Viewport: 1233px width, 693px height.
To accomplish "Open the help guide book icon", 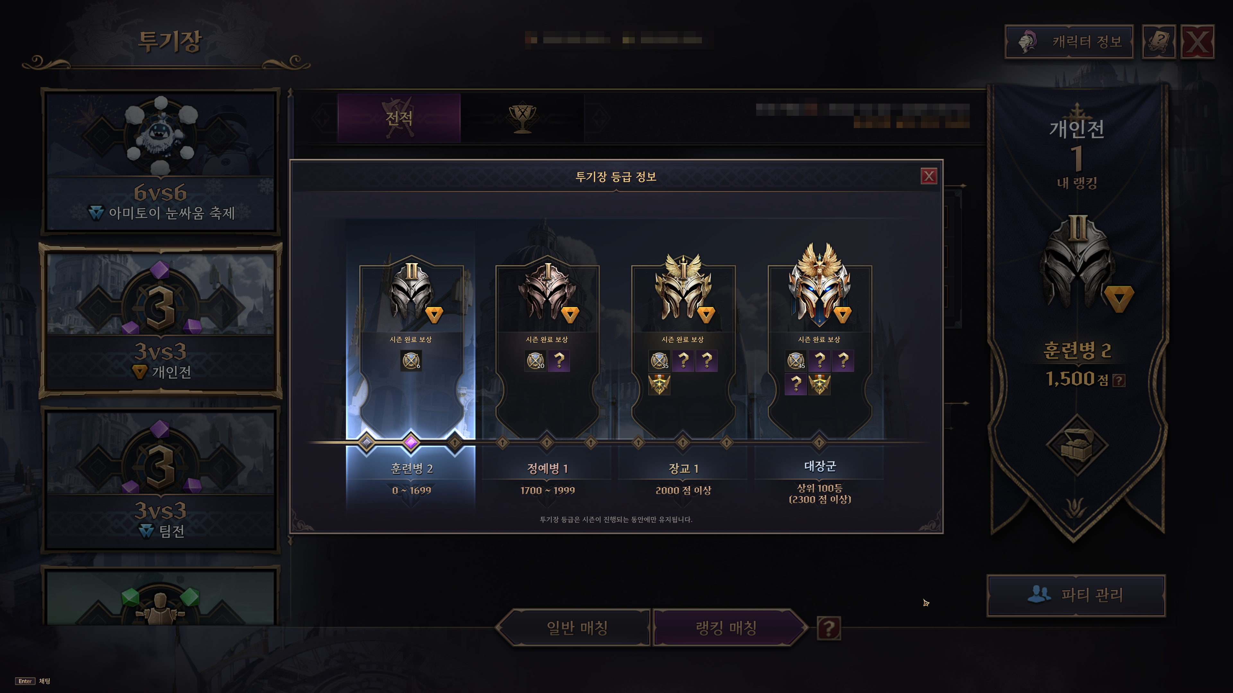I will pos(1158,42).
